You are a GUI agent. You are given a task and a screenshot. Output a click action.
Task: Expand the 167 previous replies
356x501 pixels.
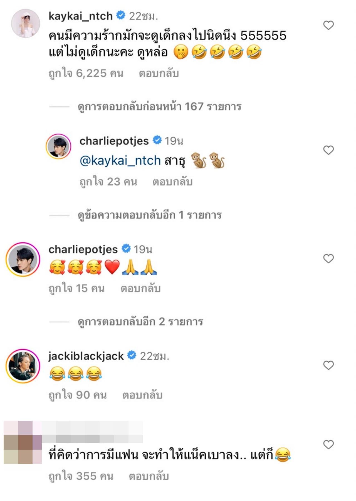coord(159,106)
